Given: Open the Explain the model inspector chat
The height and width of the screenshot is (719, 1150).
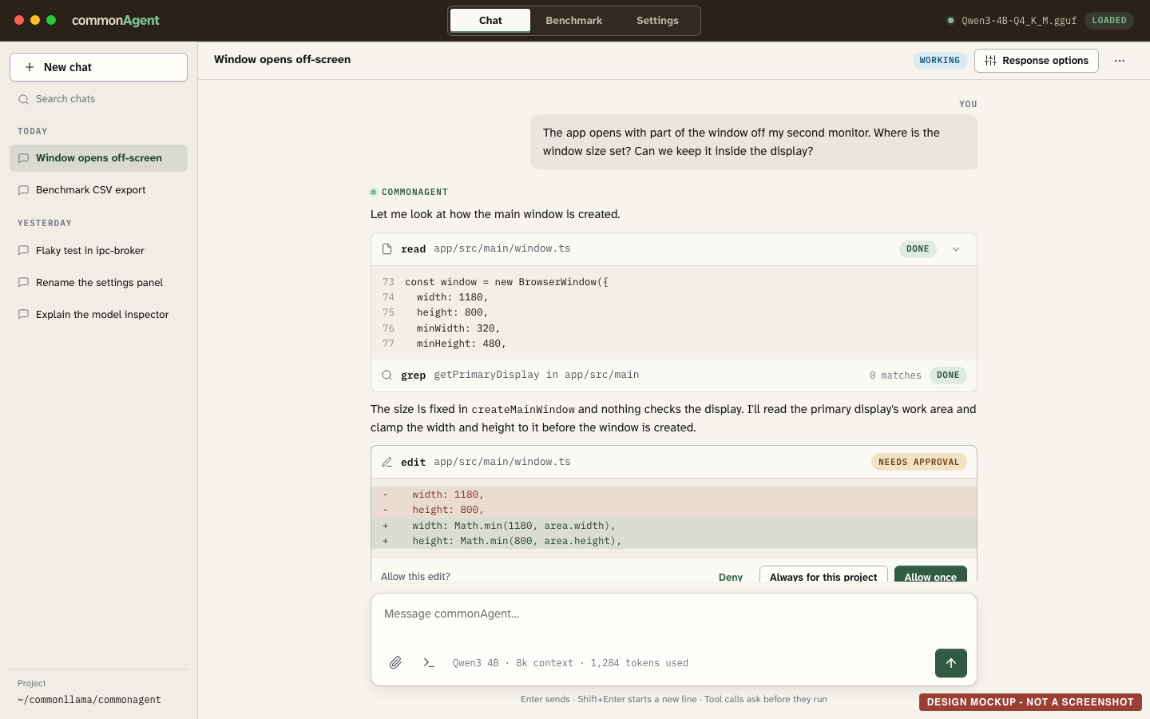Looking at the screenshot, I should coord(98,315).
